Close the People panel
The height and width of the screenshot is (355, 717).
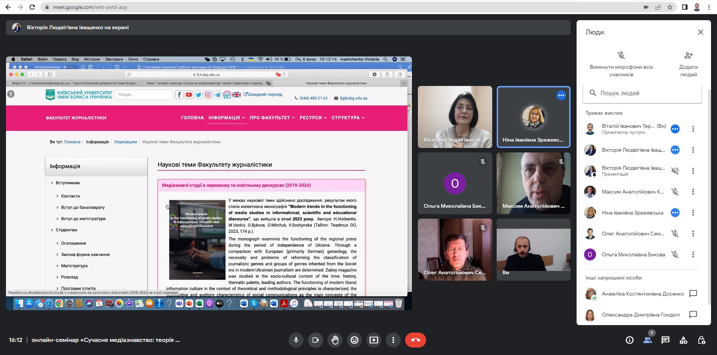[701, 32]
